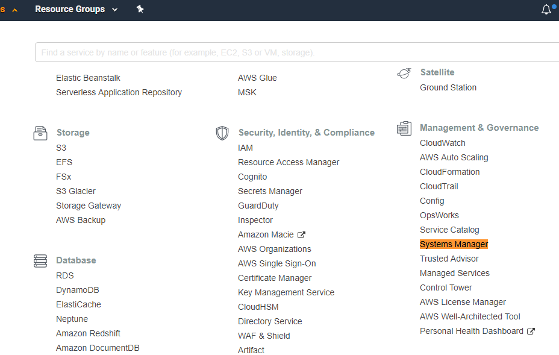The image size is (559, 355).
Task: Click external link icon beside Personal Health Dashboard
Action: click(531, 331)
